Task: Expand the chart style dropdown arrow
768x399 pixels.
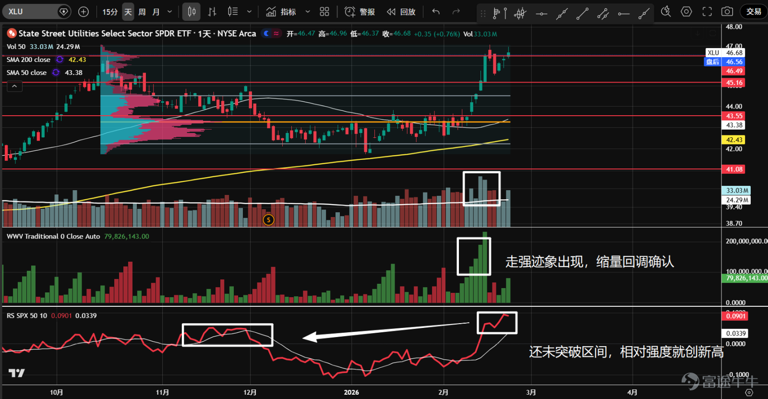Action: (249, 12)
